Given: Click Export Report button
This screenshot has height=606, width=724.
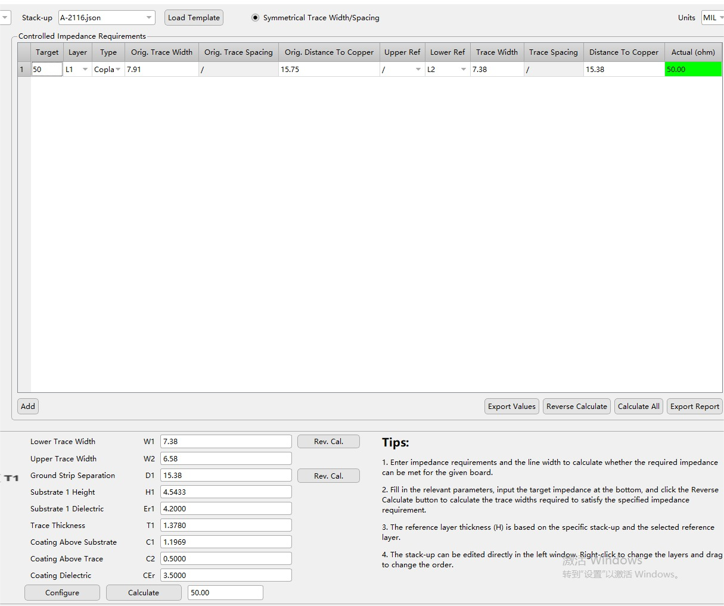Looking at the screenshot, I should [x=694, y=407].
